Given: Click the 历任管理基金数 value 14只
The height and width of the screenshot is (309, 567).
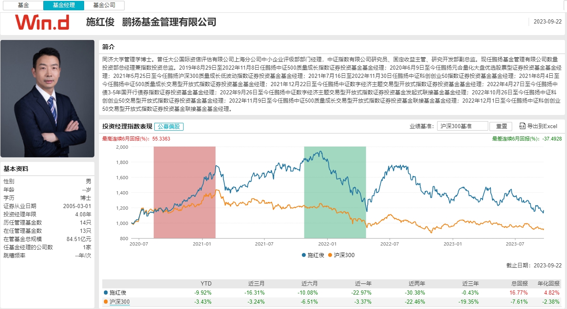Looking at the screenshot, I should click(x=86, y=222).
